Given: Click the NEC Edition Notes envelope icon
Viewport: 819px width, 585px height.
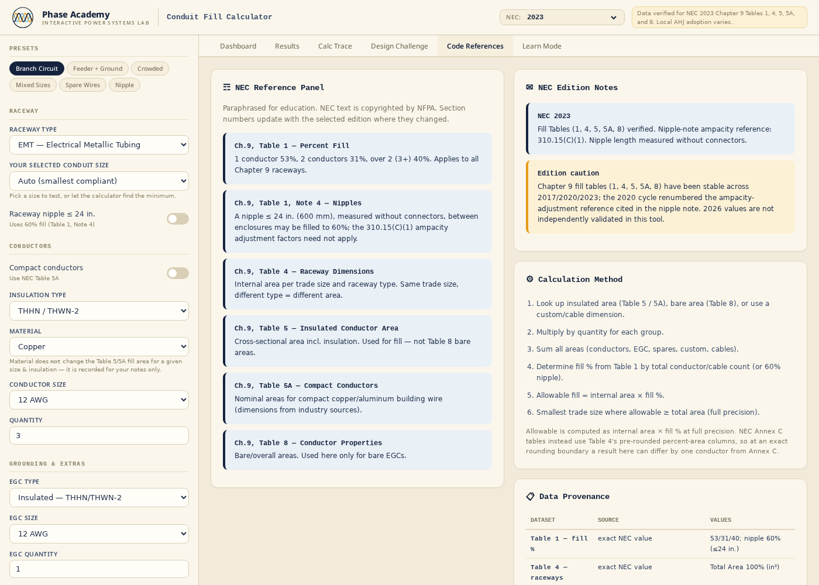Looking at the screenshot, I should [529, 87].
